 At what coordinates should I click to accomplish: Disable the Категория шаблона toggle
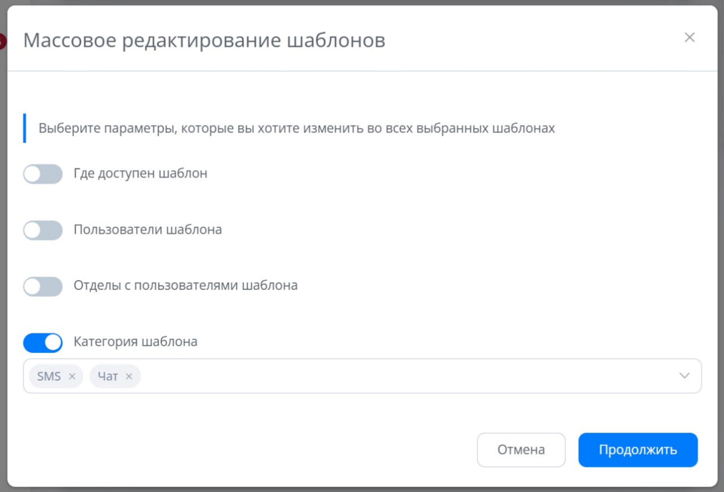pyautogui.click(x=43, y=342)
